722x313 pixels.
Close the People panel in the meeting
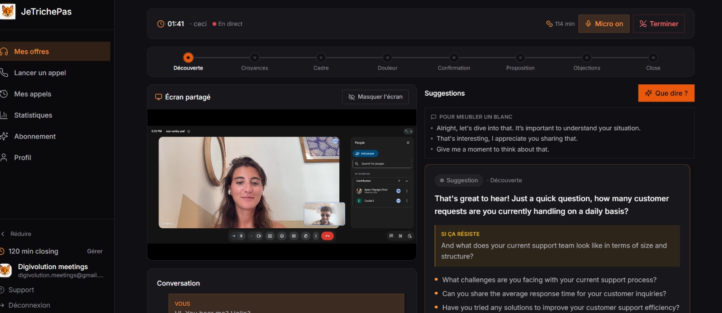click(x=408, y=143)
